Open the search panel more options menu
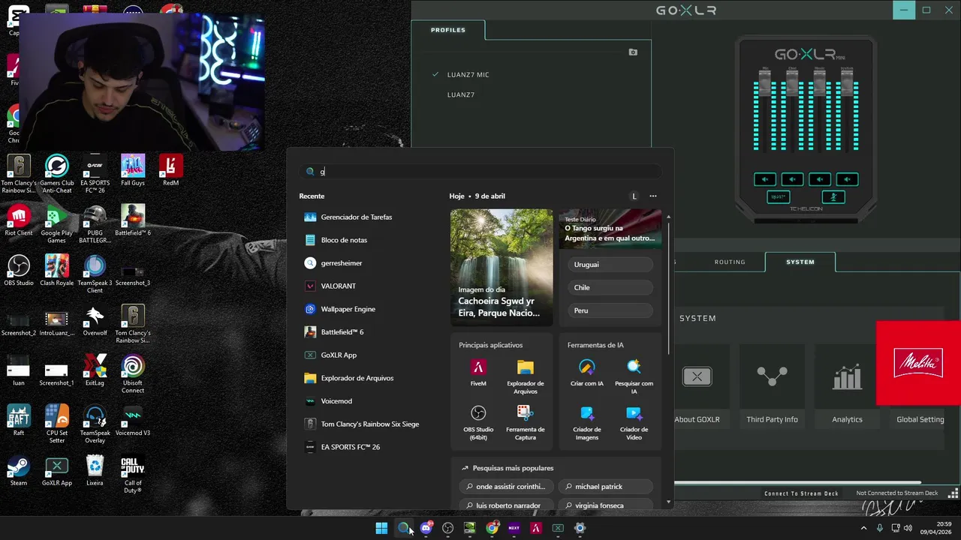Screen dimensions: 961x540 pos(652,196)
